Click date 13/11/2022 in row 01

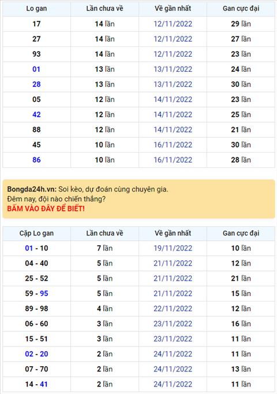point(173,69)
